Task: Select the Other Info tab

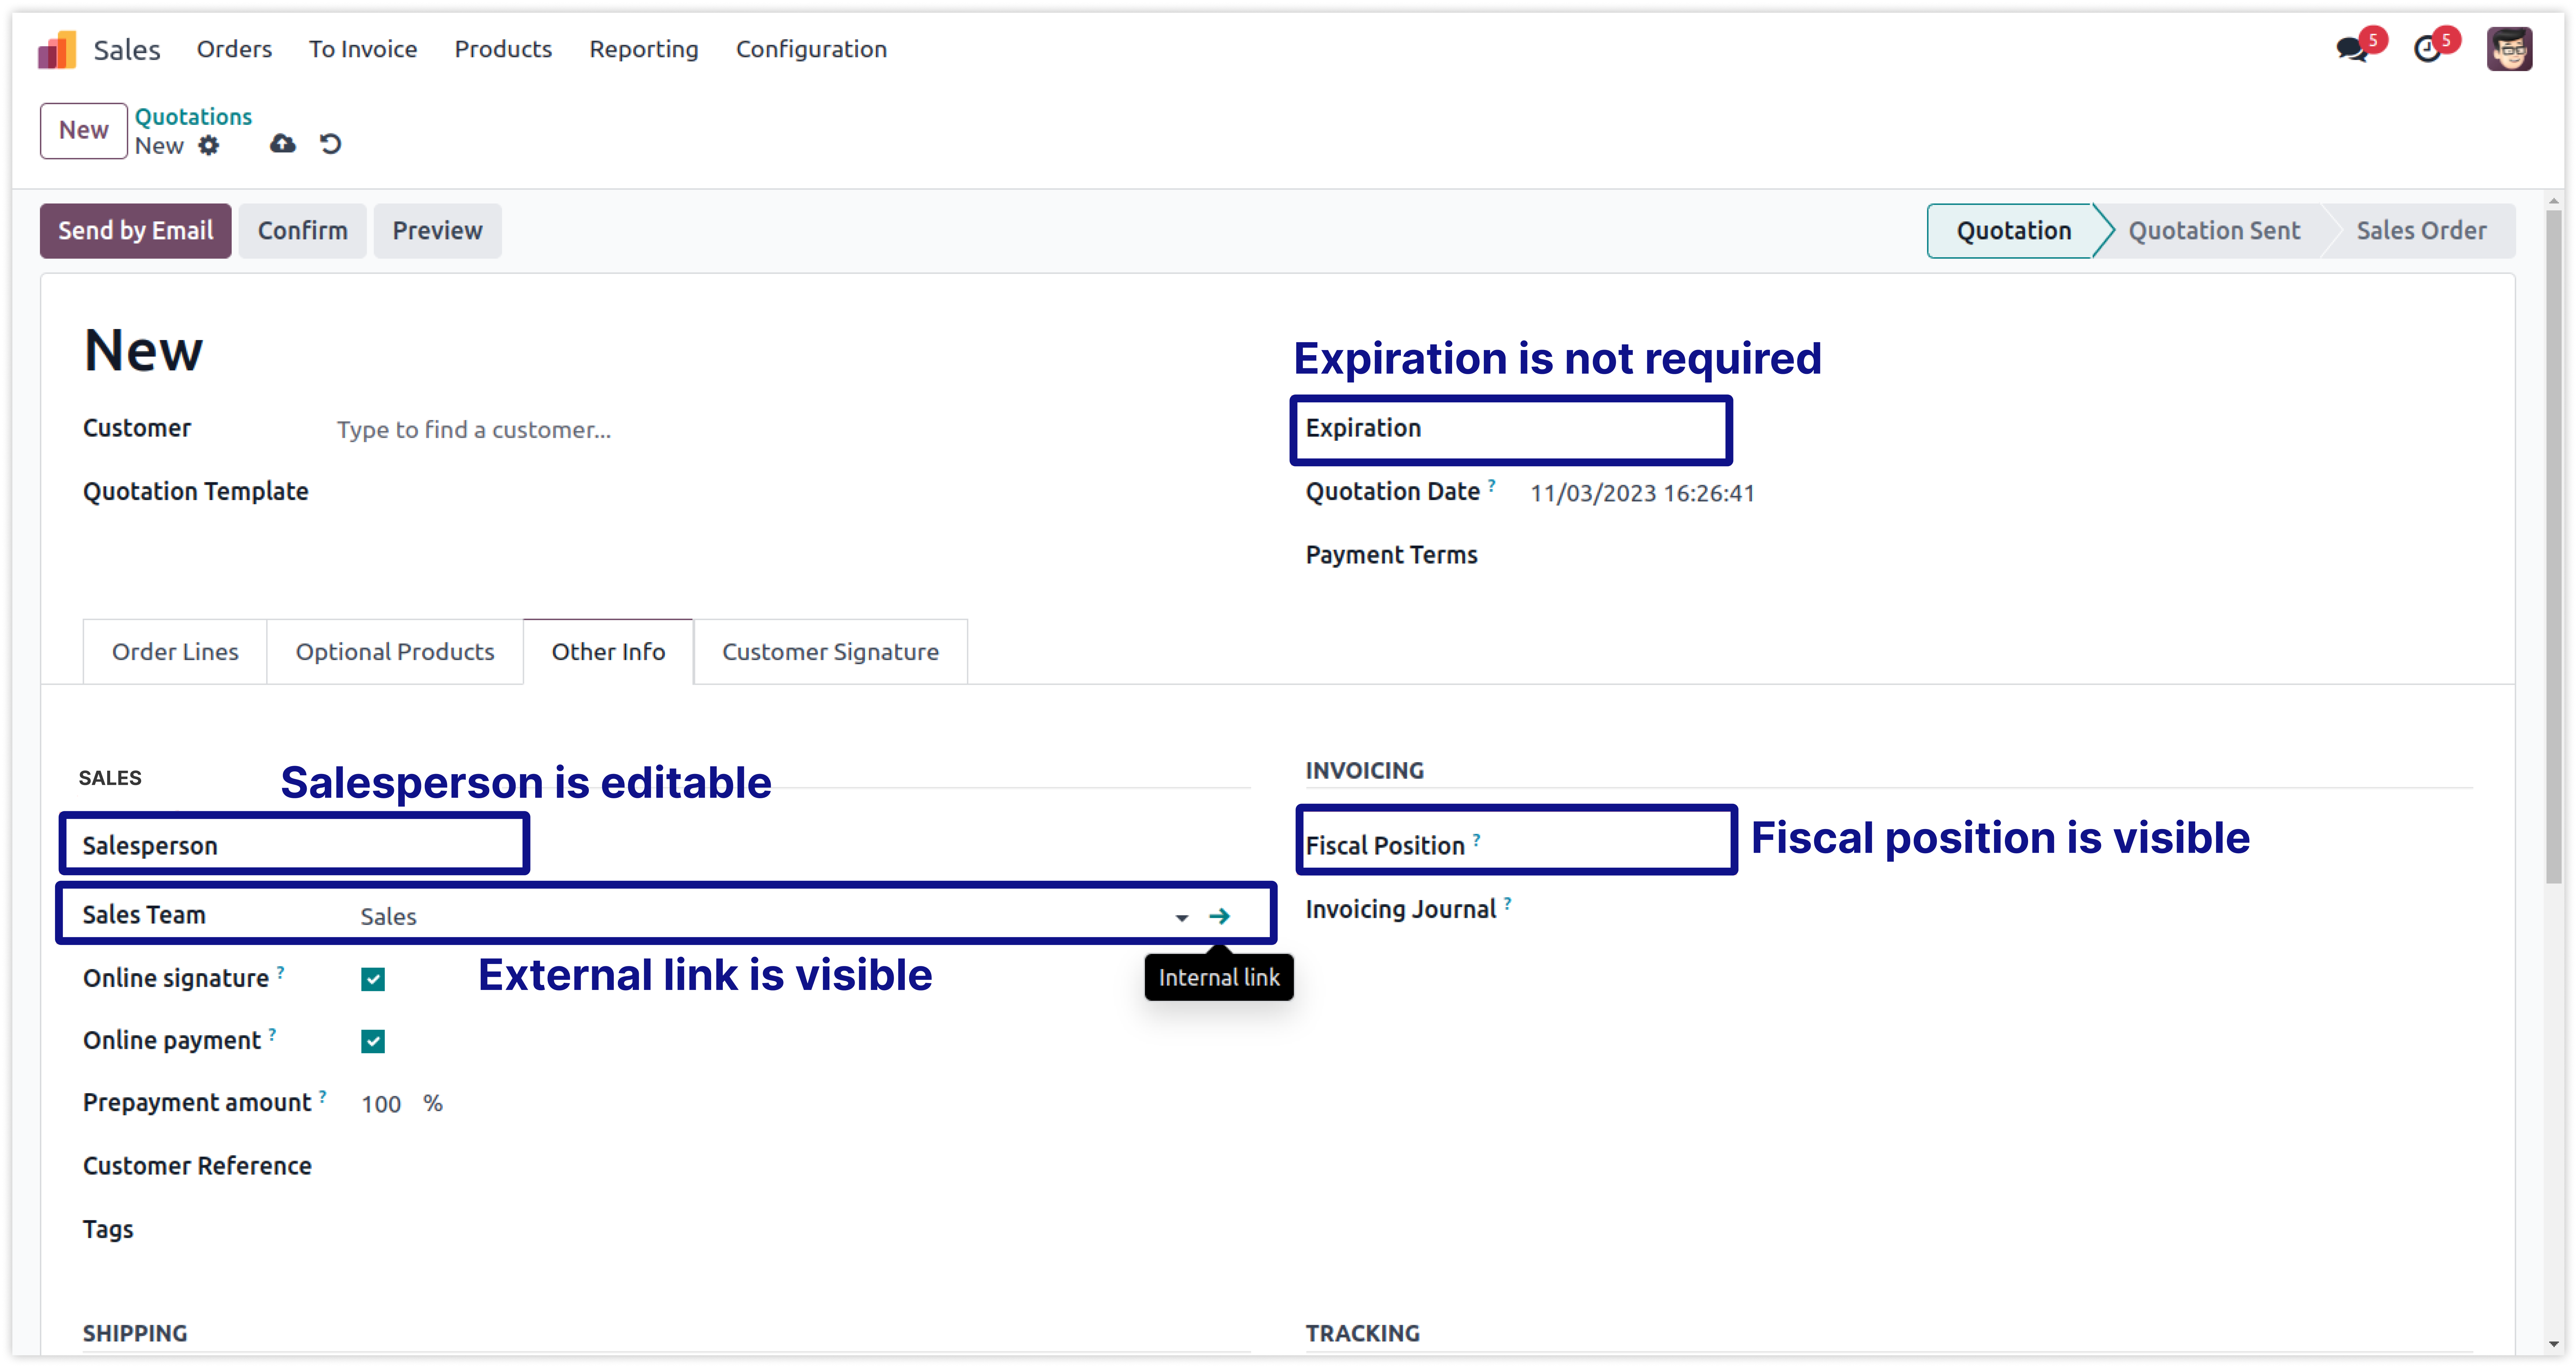Action: point(608,652)
